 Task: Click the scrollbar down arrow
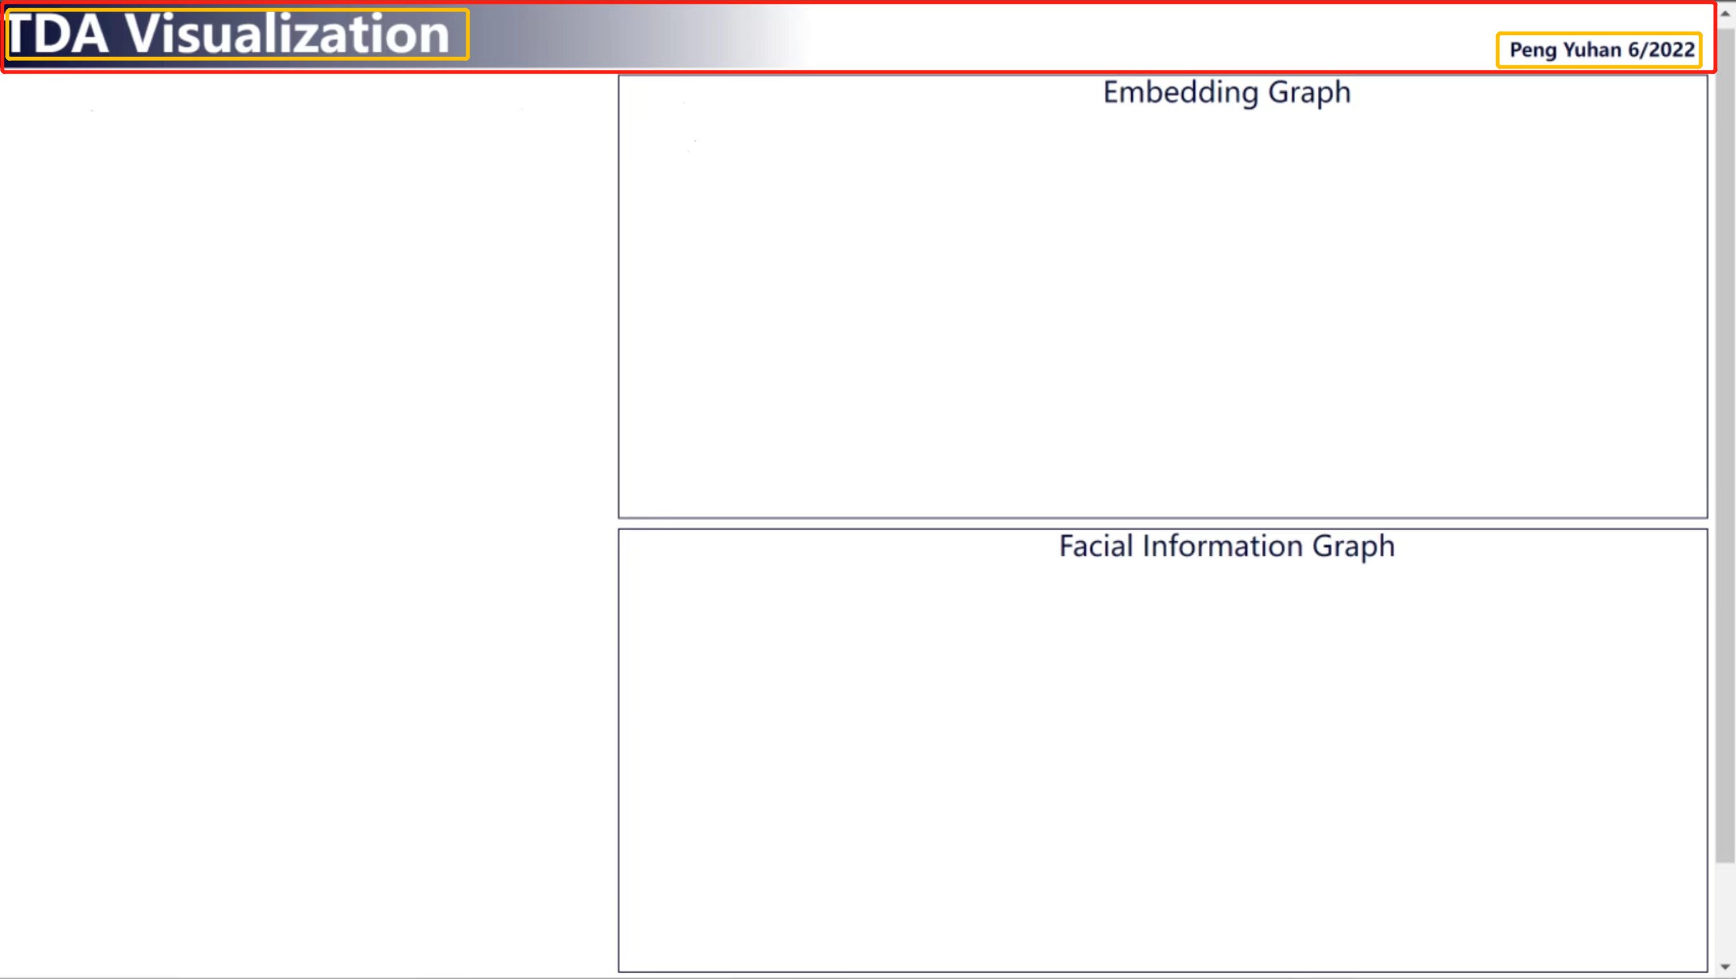coord(1725,967)
